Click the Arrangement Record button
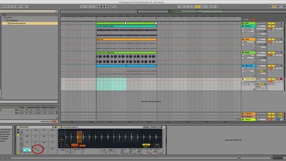 coord(104,7)
